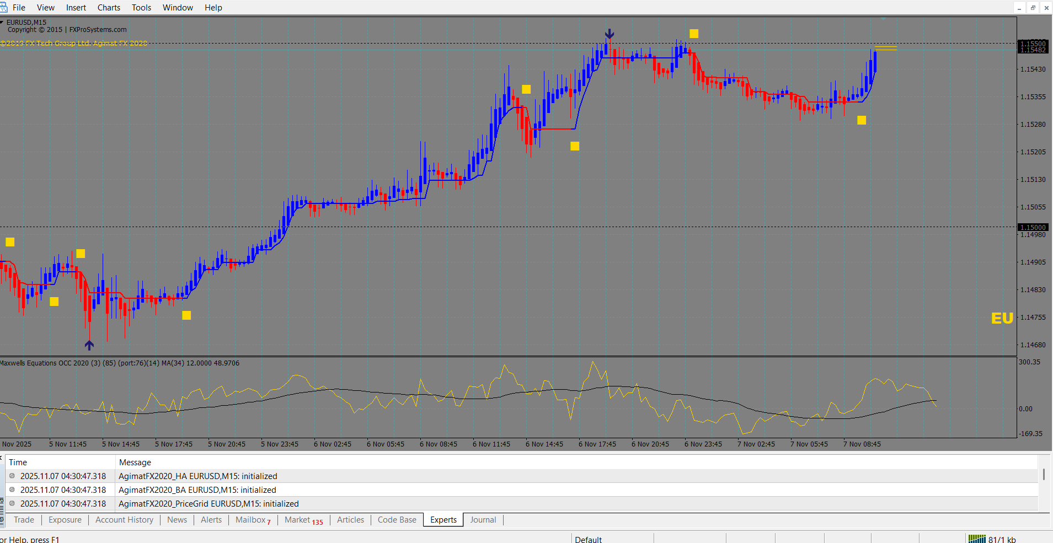
Task: Expand the EURUSD,M15 chart triangle
Action: click(2, 23)
